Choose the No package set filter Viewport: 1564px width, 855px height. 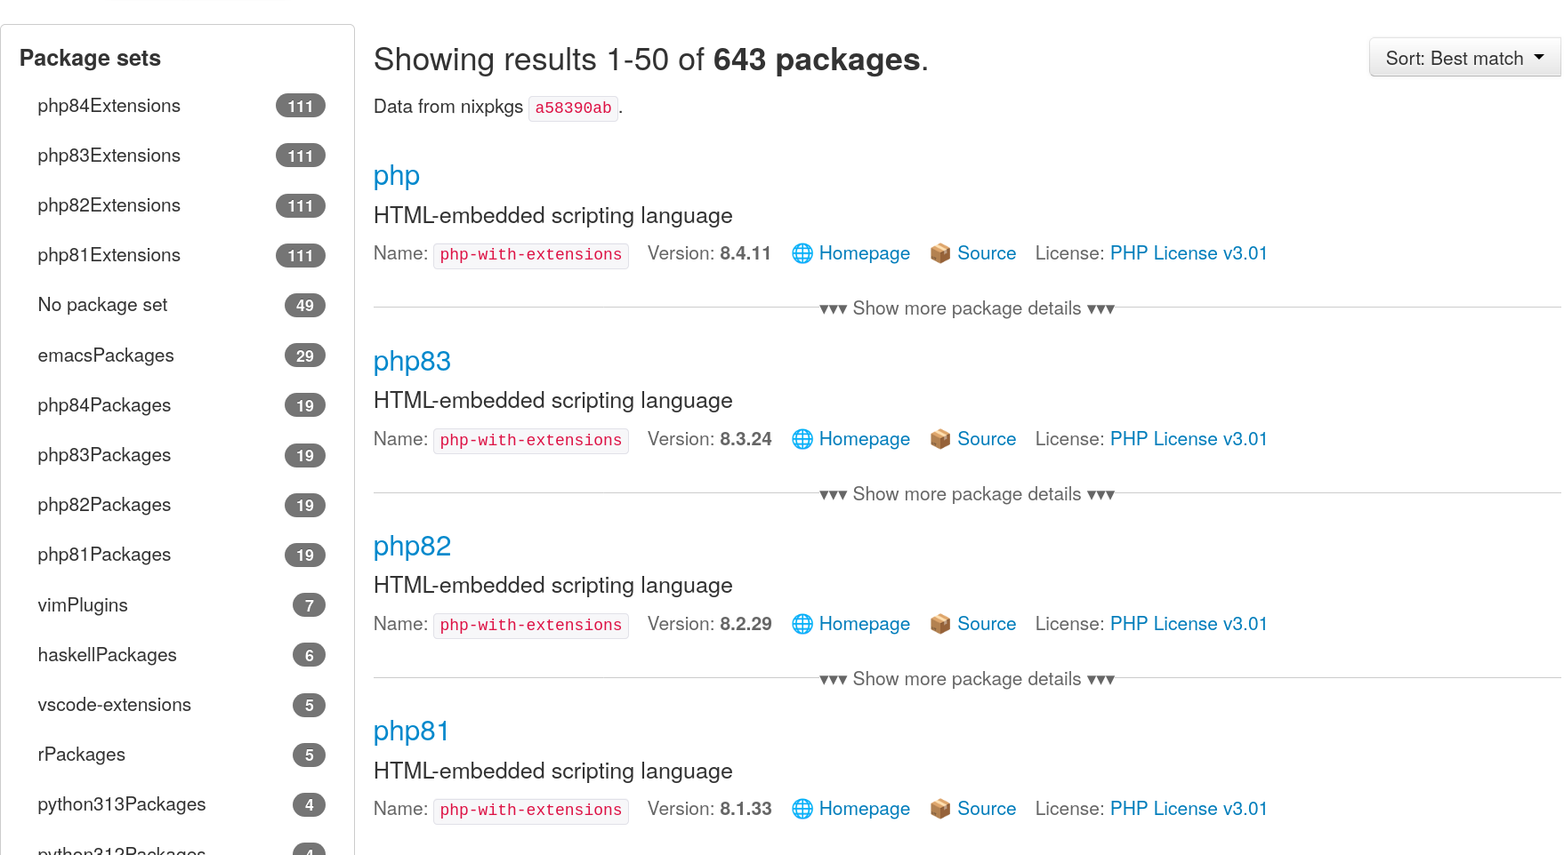[102, 305]
